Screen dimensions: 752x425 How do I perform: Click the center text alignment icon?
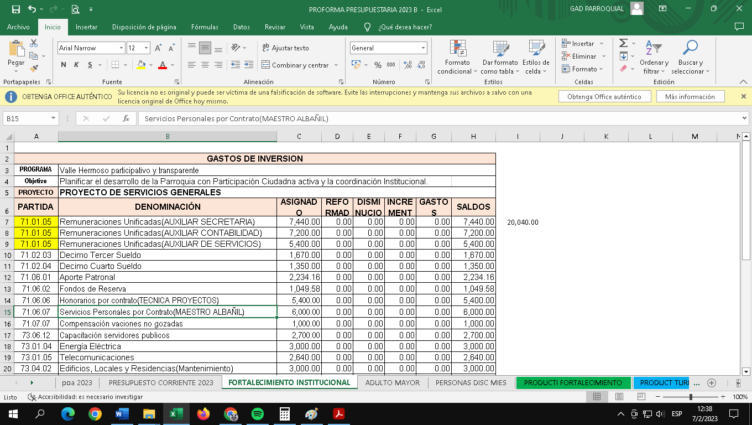coord(205,65)
